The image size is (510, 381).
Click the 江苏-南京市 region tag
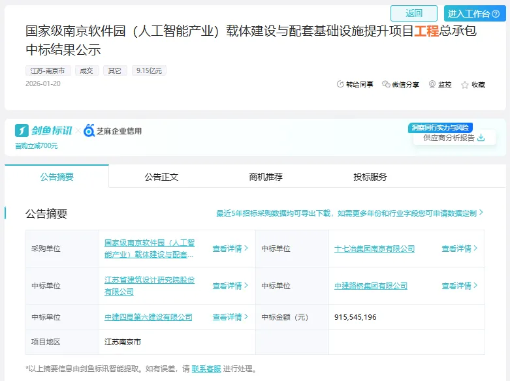(x=48, y=70)
